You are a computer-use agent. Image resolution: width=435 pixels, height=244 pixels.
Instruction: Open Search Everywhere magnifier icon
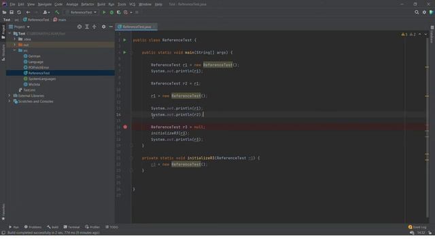(x=417, y=12)
